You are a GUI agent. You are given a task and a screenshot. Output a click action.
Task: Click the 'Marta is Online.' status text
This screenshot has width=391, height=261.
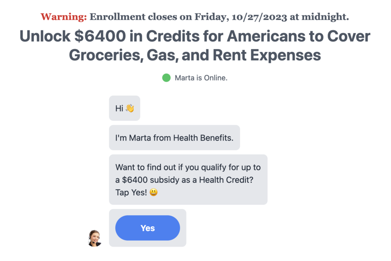coord(201,78)
